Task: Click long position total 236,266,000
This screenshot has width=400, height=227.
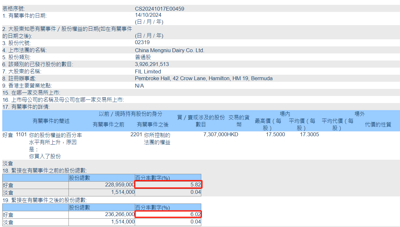Action: [x=120, y=214]
